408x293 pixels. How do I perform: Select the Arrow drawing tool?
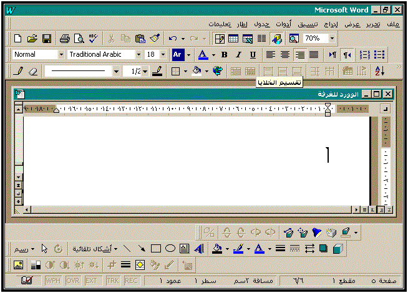click(x=141, y=249)
